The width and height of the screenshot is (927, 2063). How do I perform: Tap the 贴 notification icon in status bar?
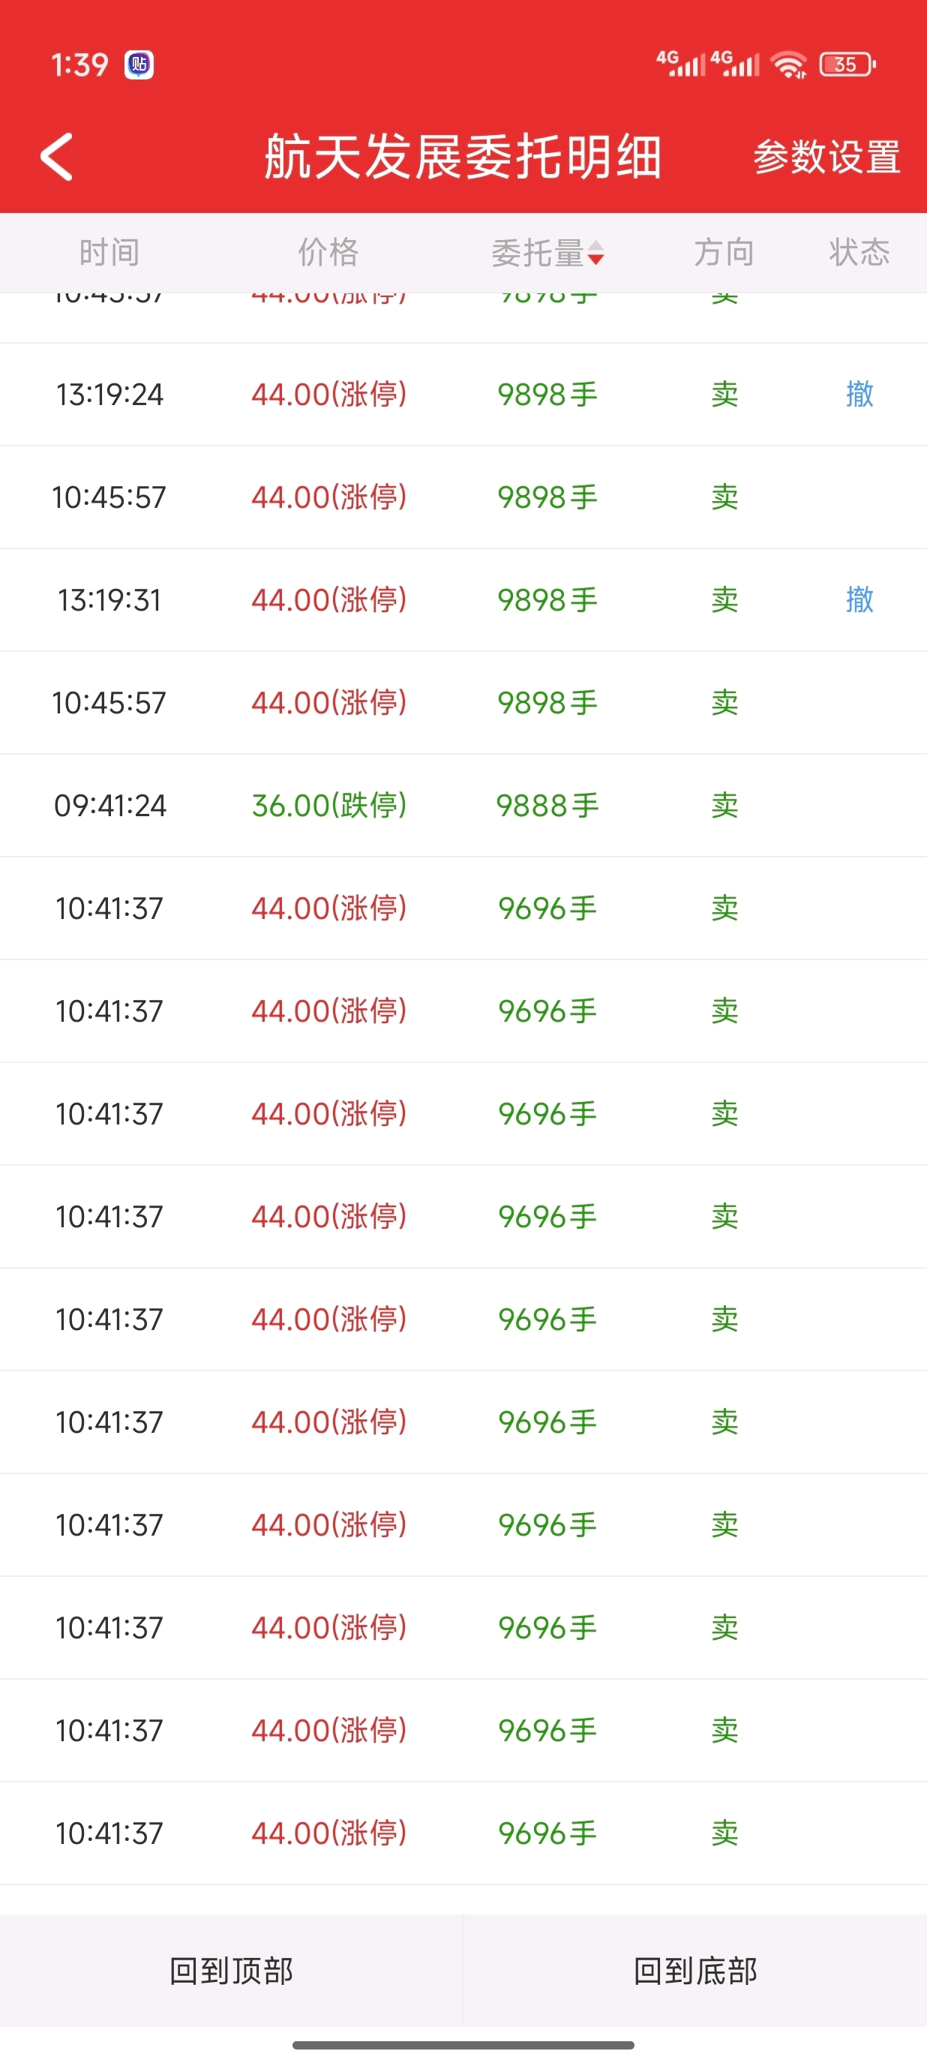pyautogui.click(x=139, y=64)
